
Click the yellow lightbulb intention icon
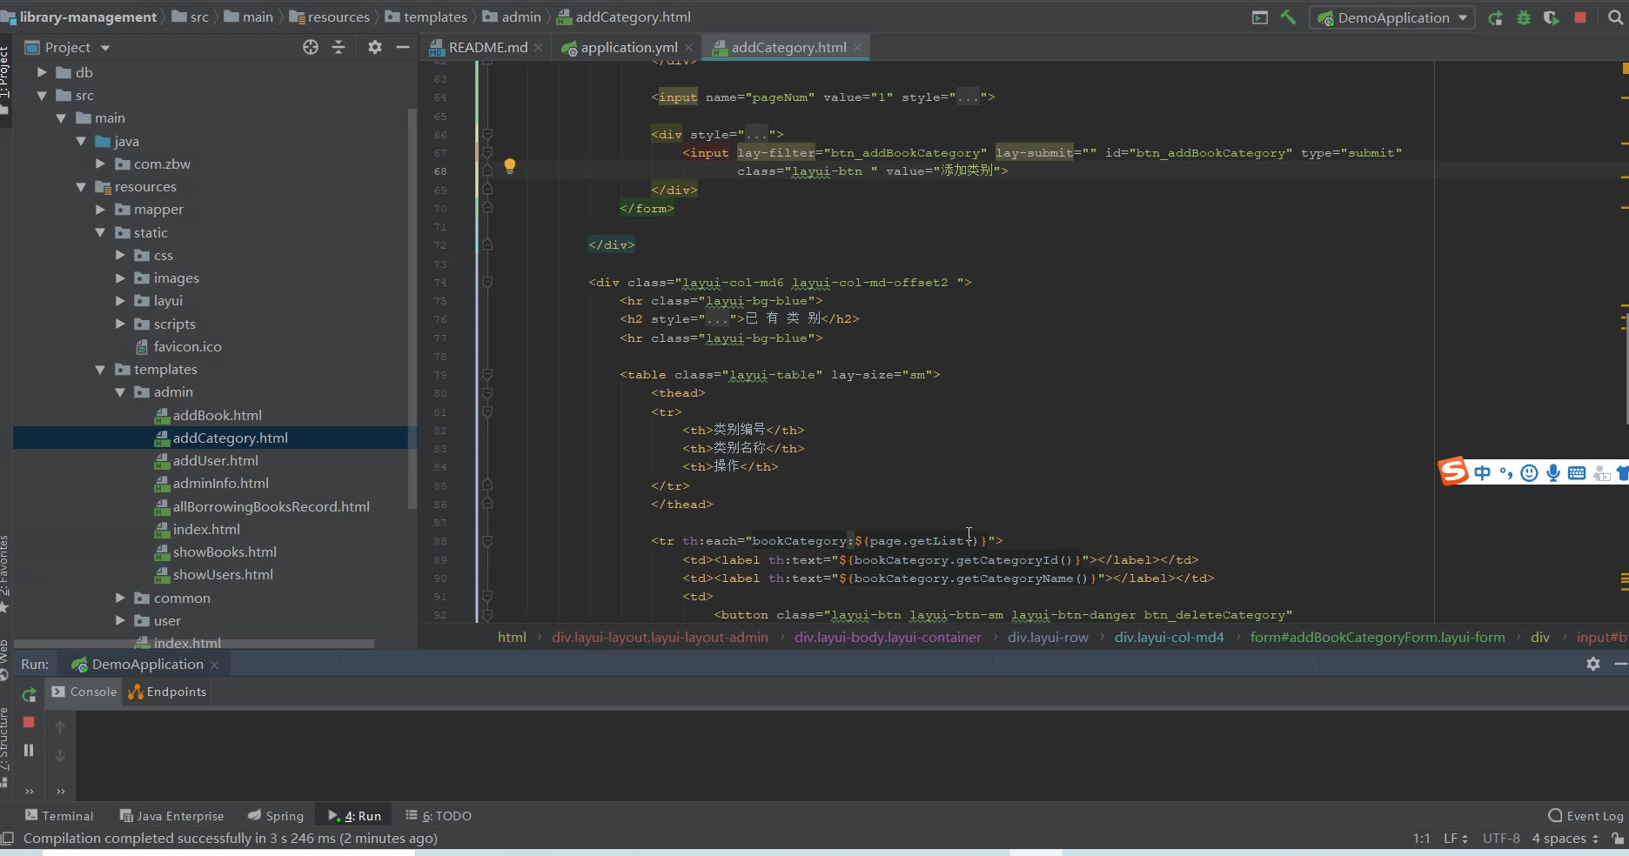510,165
